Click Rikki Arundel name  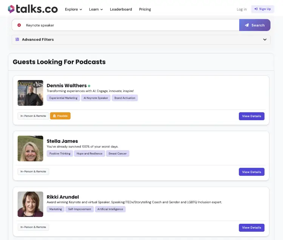63,197
